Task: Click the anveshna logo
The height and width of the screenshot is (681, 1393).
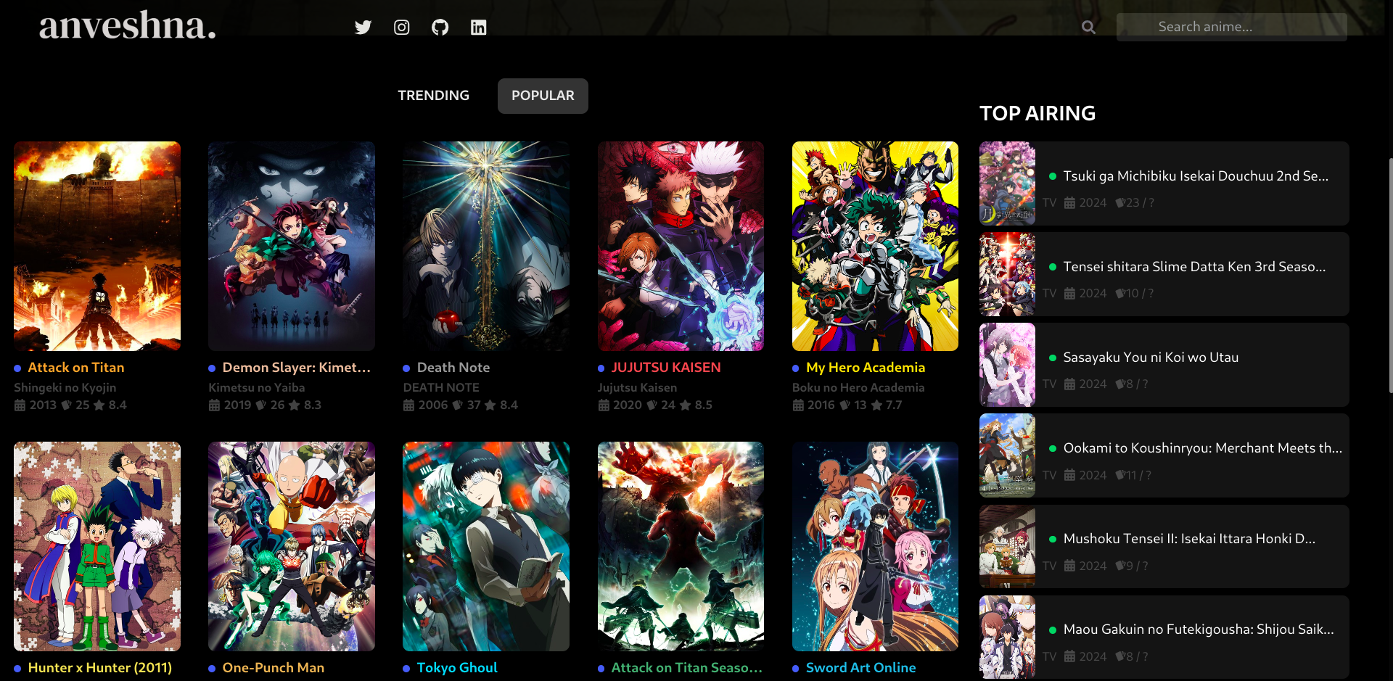Action: click(128, 25)
